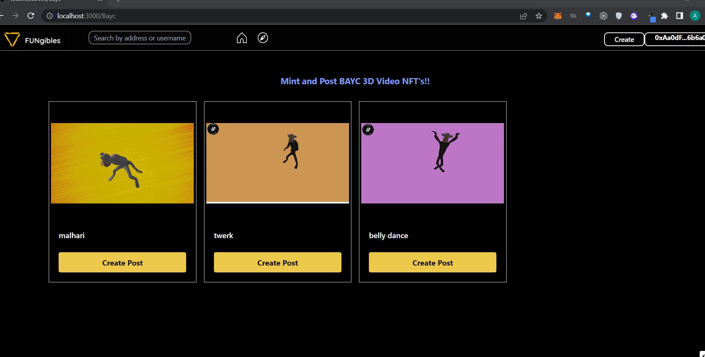The width and height of the screenshot is (705, 357).
Task: View site information for localhost
Action: [49, 16]
